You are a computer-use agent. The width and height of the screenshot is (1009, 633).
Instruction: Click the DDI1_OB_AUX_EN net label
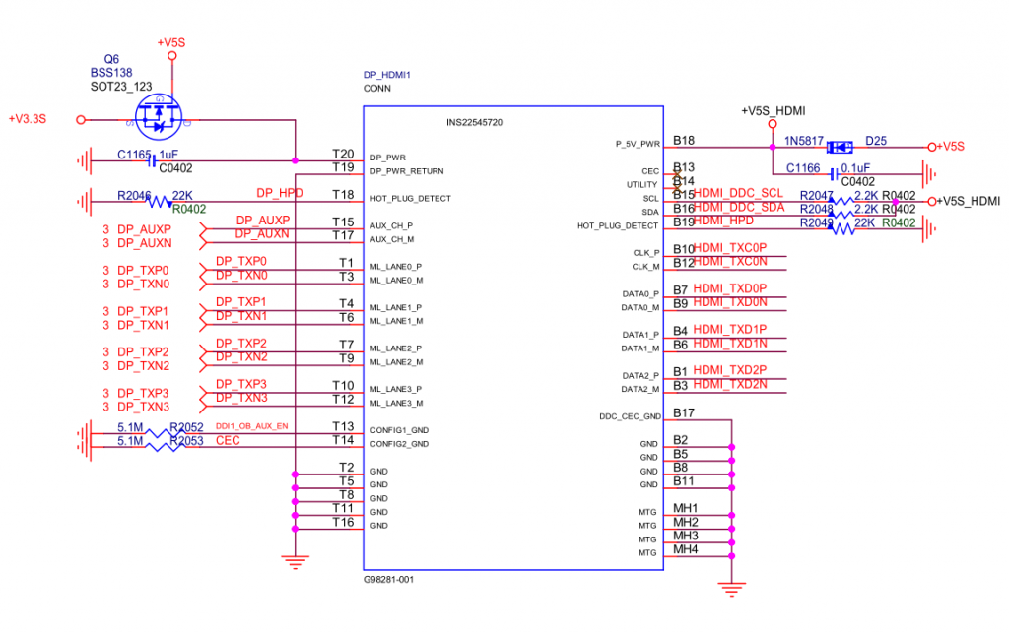251,426
